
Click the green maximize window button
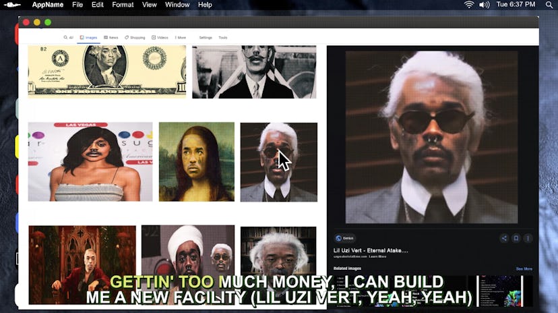click(x=48, y=22)
